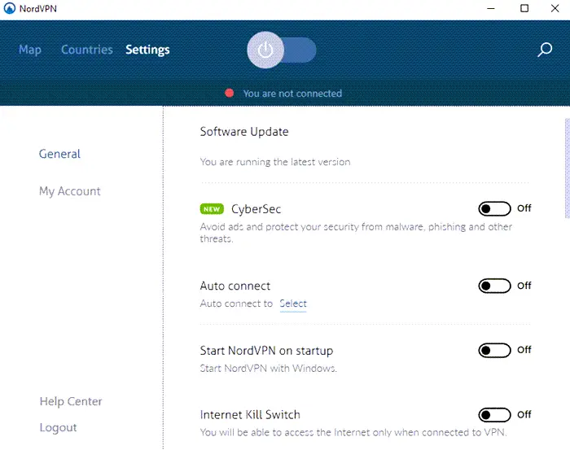Click the Internet Kill Switch title
This screenshot has width=570, height=450.
[250, 415]
